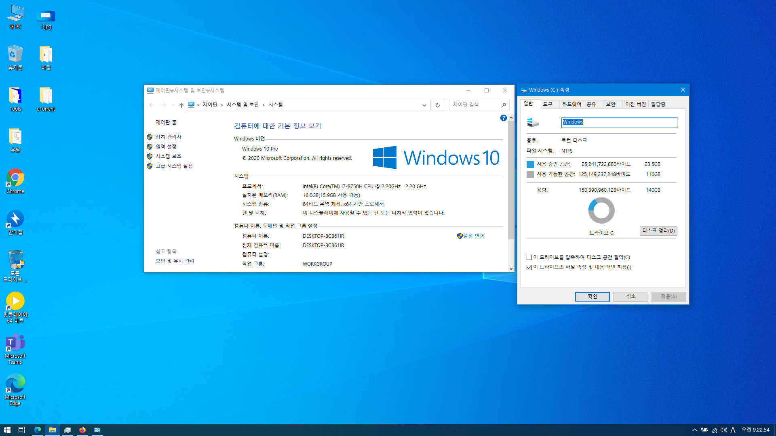Click the 확인 button in properties
The image size is (776, 436).
pyautogui.click(x=592, y=297)
